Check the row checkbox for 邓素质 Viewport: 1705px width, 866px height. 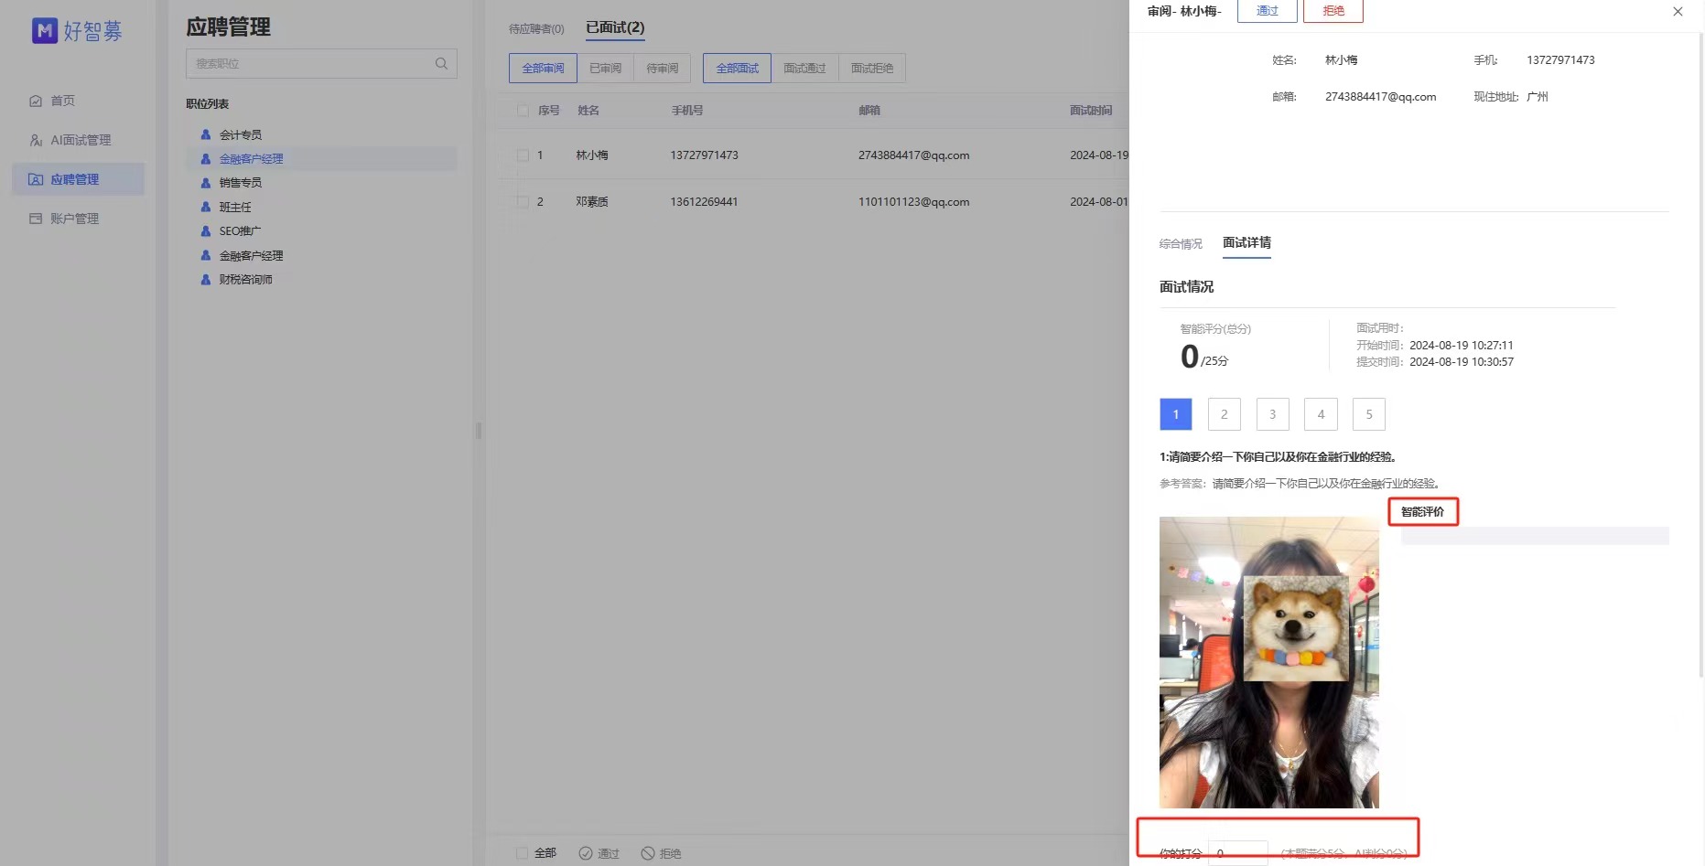point(523,202)
